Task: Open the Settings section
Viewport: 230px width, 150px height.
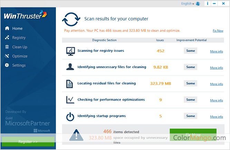Action: (19, 65)
